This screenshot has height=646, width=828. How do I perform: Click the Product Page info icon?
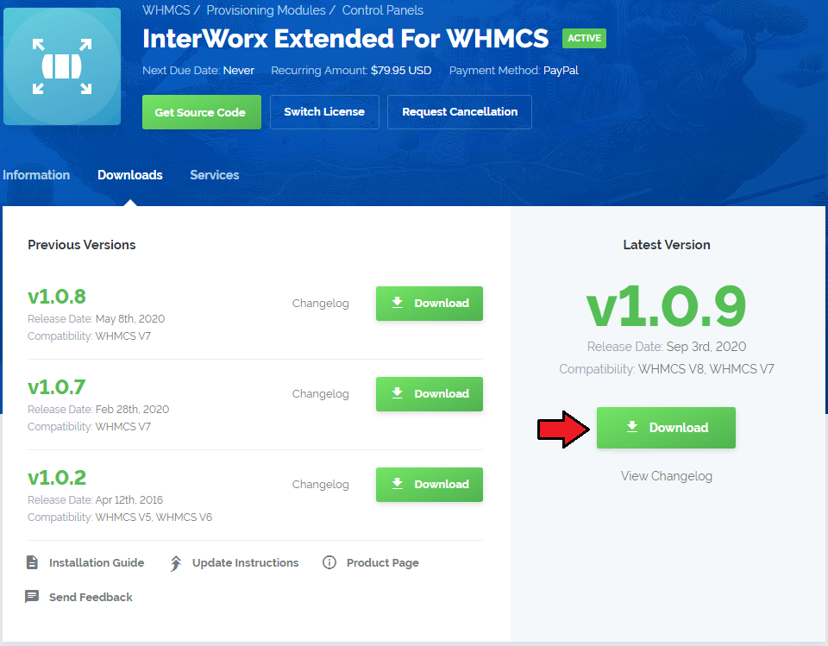tap(329, 562)
